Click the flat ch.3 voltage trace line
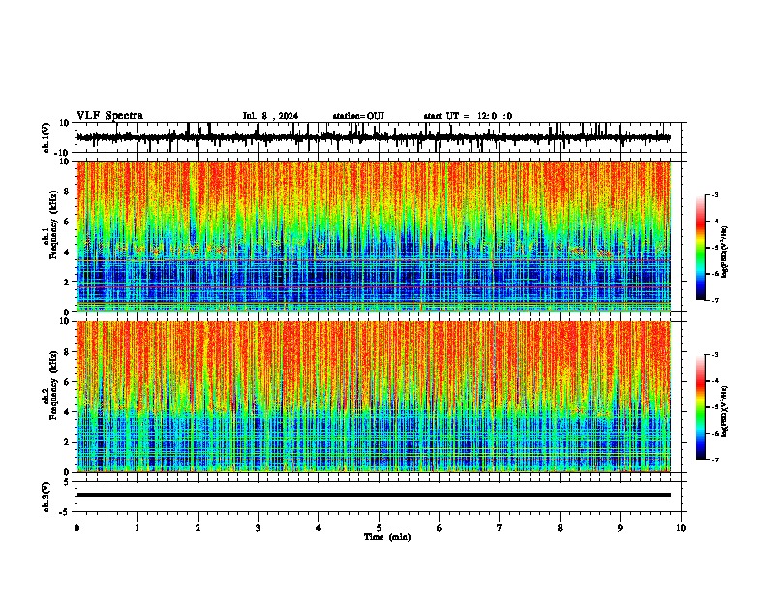This screenshot has width=767, height=592. pyautogui.click(x=374, y=495)
